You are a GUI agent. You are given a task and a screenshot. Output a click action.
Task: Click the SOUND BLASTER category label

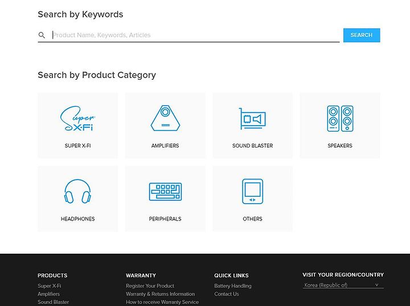(253, 146)
